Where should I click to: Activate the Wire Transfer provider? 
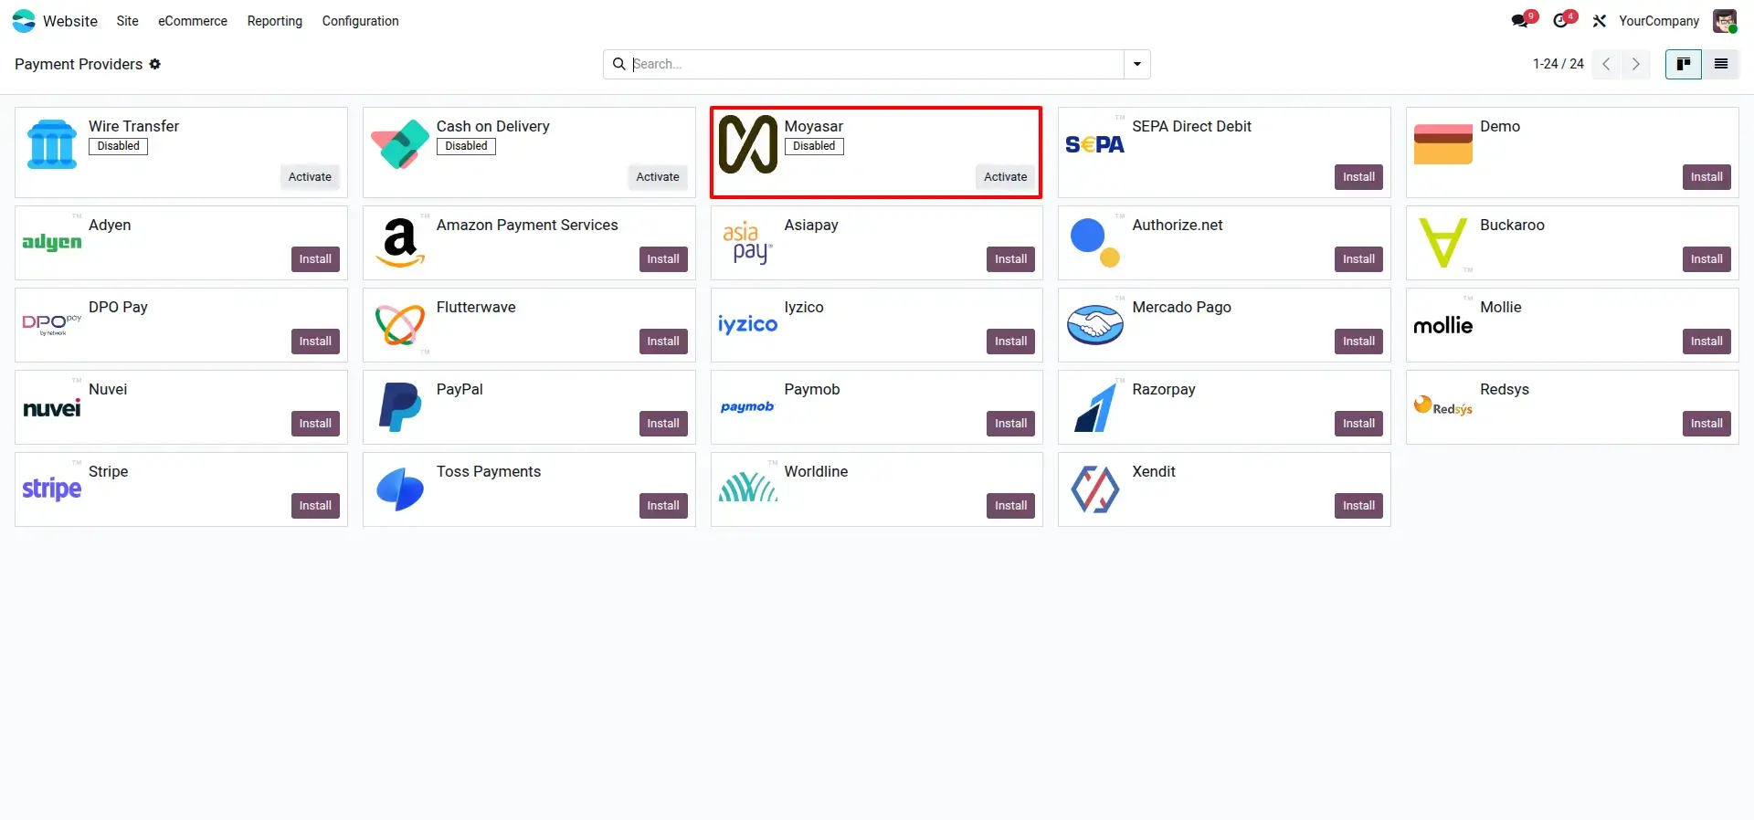pyautogui.click(x=310, y=177)
